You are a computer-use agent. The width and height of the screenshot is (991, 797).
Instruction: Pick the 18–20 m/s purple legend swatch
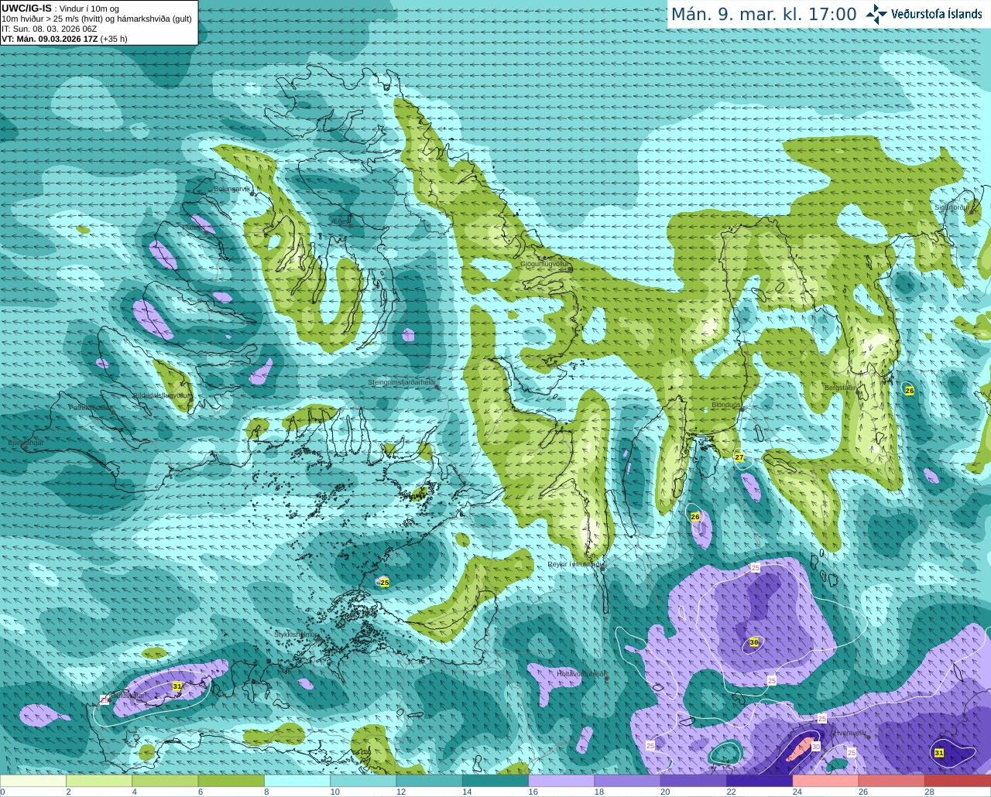[x=627, y=781]
